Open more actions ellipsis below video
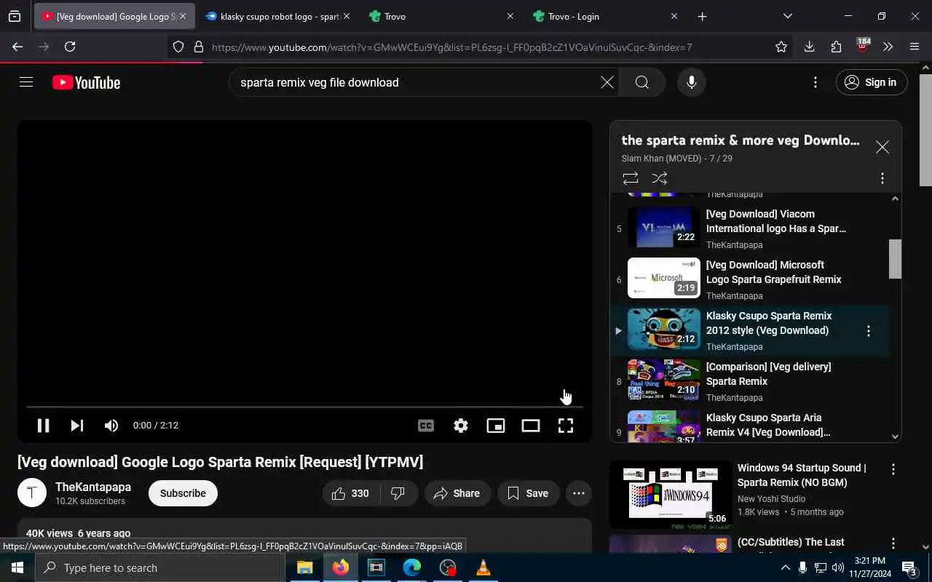 click(579, 493)
